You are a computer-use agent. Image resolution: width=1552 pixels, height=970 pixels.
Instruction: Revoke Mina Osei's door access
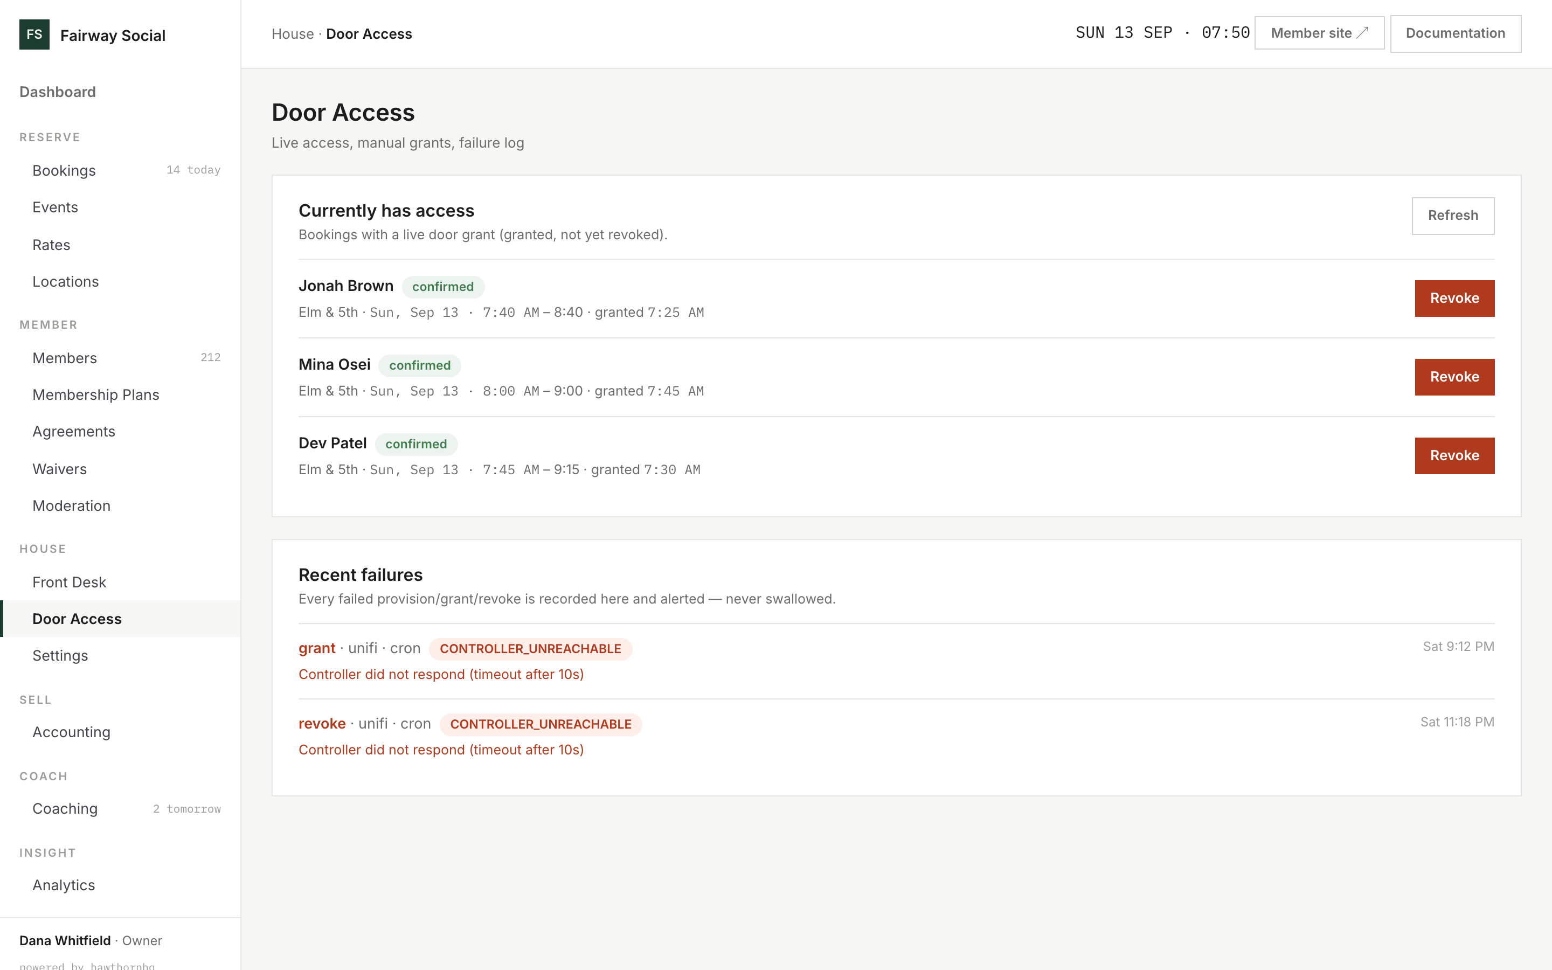pyautogui.click(x=1454, y=377)
